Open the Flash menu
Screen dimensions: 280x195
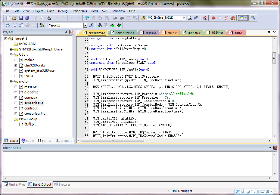pos(50,11)
